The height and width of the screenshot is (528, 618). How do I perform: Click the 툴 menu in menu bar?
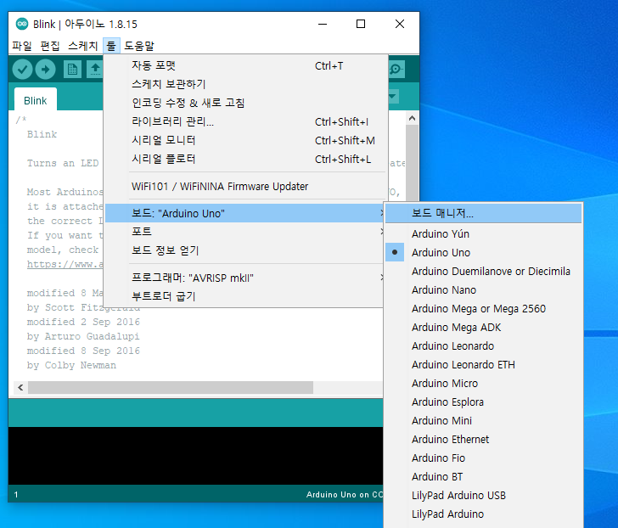[x=111, y=46]
